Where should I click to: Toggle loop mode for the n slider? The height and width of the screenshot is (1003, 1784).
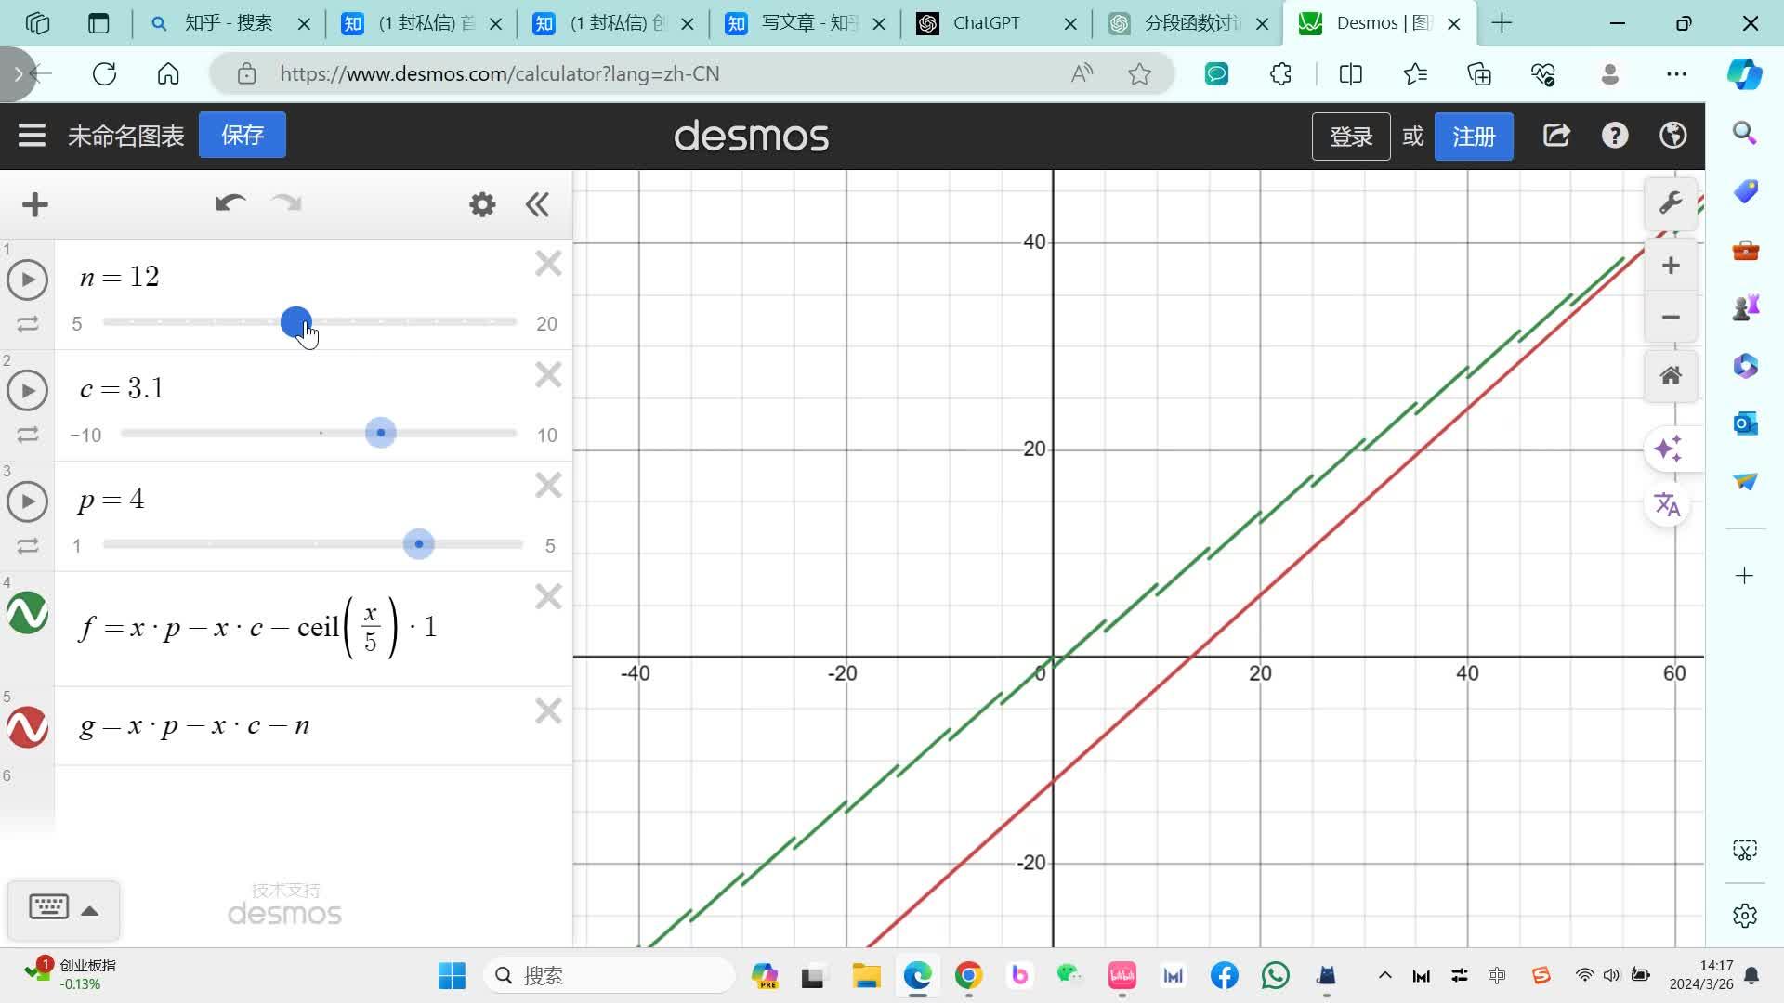28,324
